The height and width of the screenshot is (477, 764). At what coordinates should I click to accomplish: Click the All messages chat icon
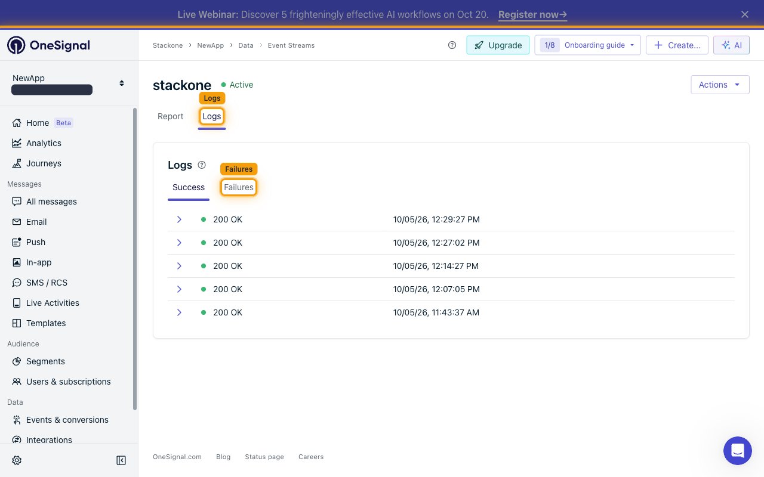[x=17, y=202]
